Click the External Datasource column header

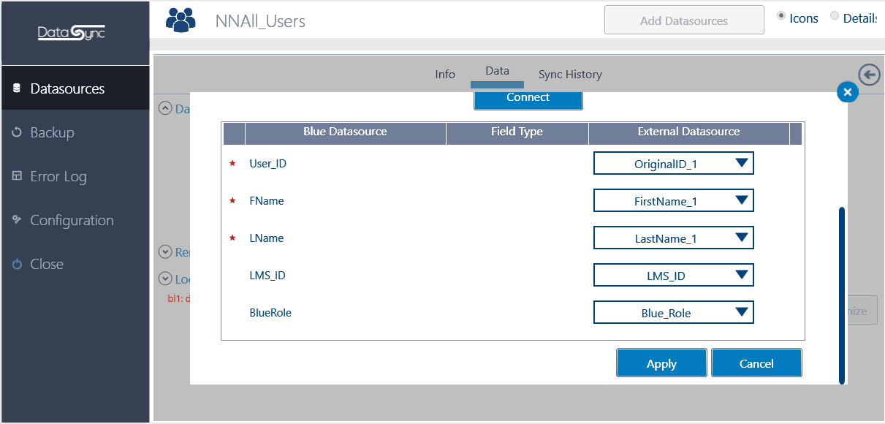click(x=689, y=132)
